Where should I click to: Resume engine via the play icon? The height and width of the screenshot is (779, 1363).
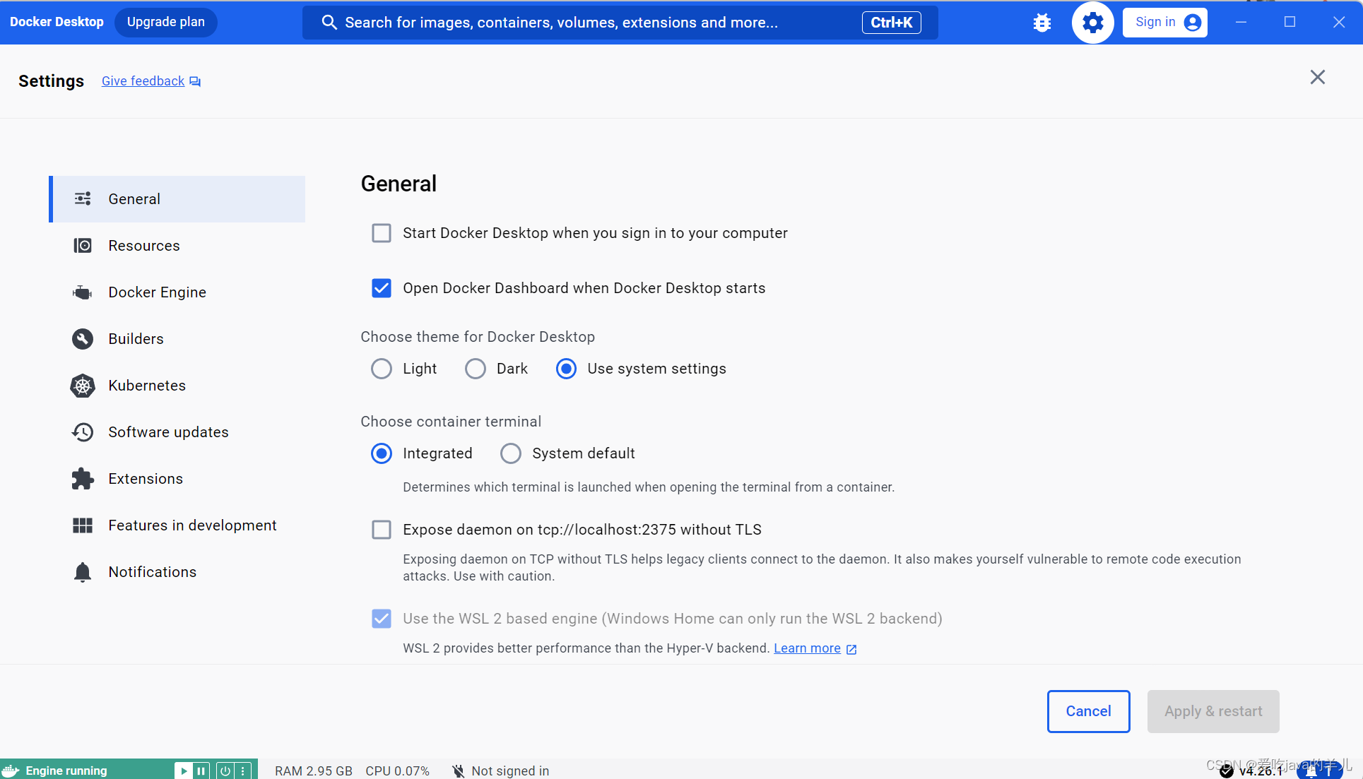coord(184,770)
